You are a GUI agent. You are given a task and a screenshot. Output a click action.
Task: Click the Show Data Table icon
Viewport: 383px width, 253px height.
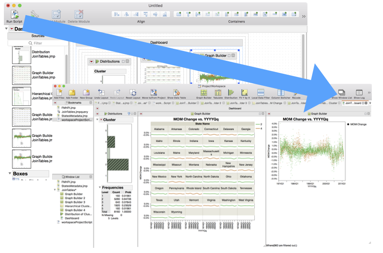click(176, 93)
